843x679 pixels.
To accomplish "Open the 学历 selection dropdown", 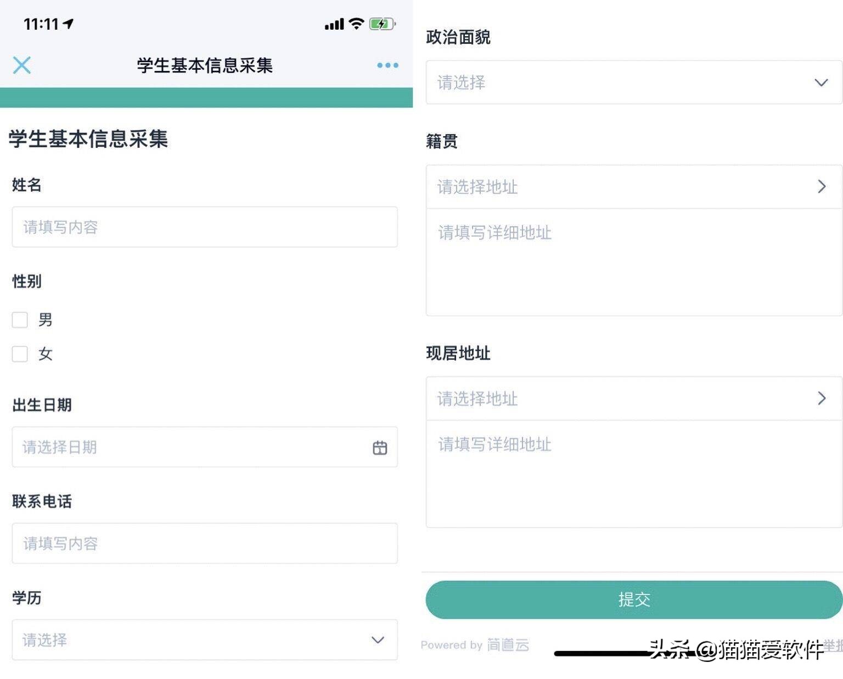I will 205,640.
